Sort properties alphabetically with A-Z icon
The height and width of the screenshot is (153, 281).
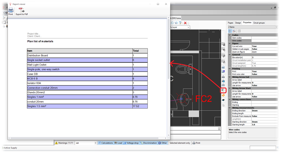[234, 31]
